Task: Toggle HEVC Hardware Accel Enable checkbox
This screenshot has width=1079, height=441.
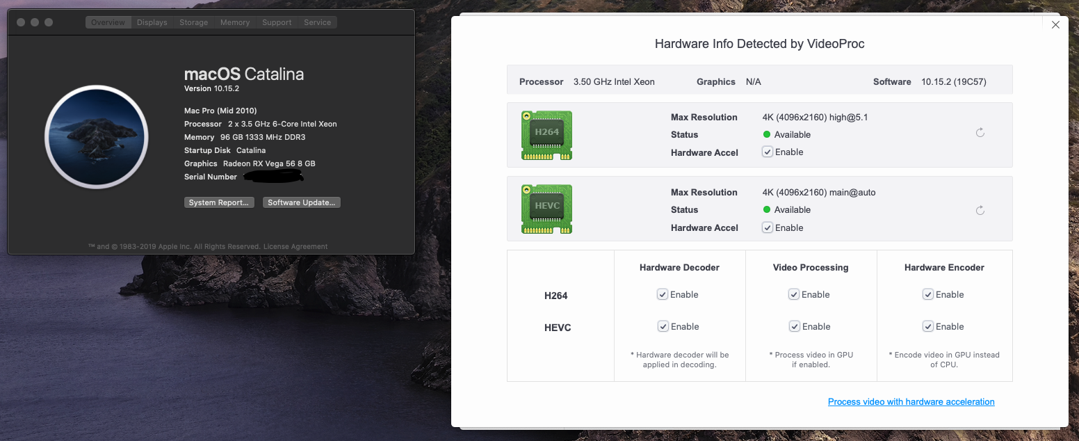Action: click(x=768, y=227)
